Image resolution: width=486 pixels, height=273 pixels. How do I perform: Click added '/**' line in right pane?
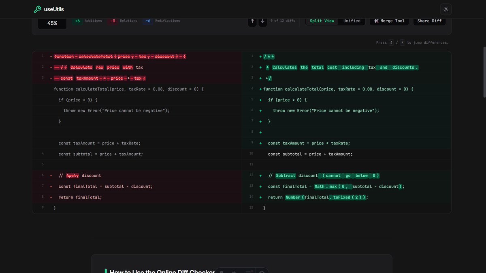[x=346, y=57]
